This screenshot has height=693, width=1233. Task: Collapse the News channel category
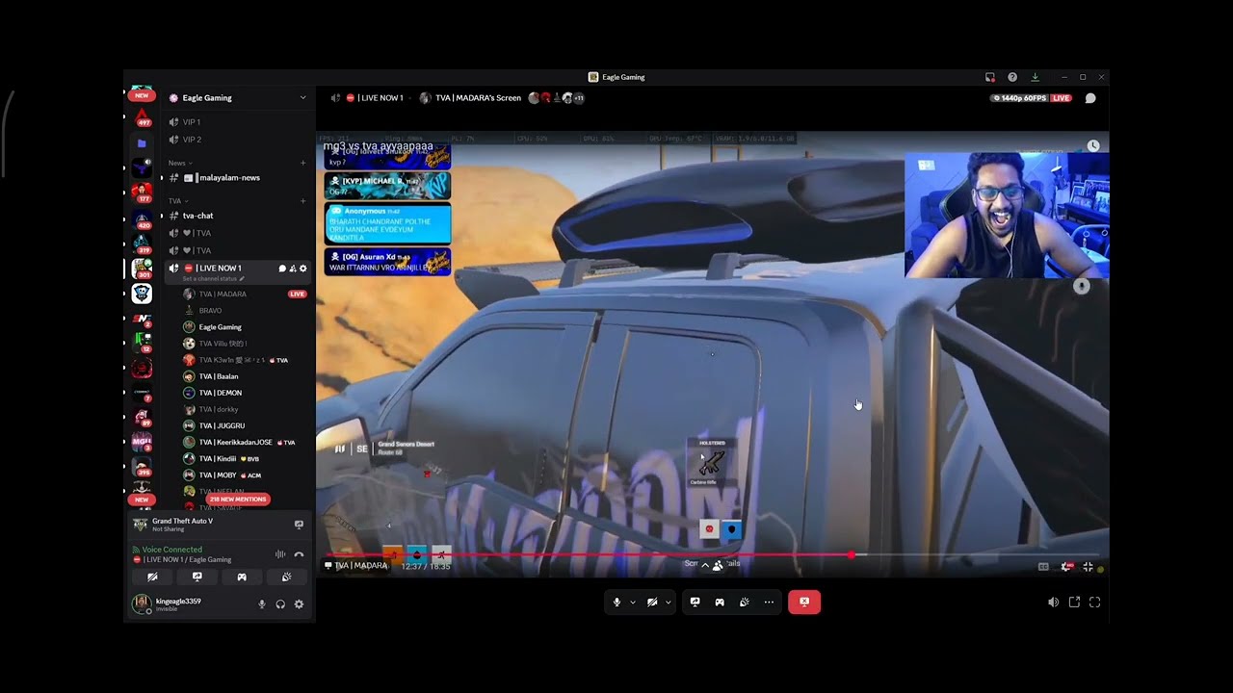coord(178,163)
